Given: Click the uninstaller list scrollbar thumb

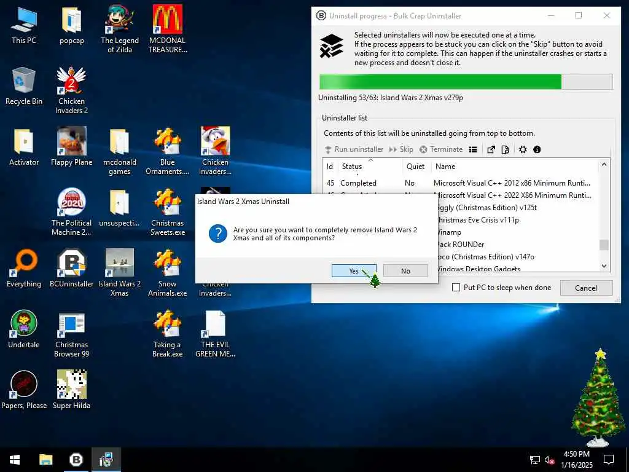Looking at the screenshot, I should (604, 245).
